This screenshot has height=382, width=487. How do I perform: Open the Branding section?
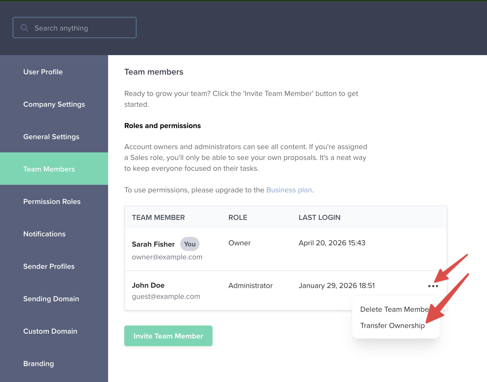pos(39,364)
